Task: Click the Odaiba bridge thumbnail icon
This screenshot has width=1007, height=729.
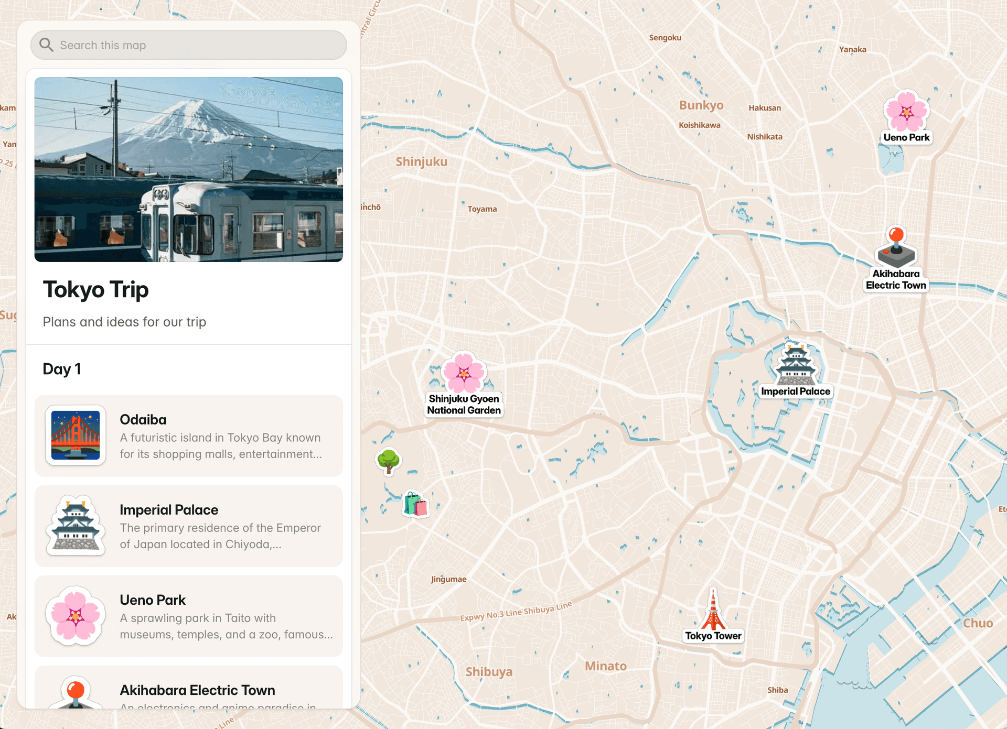Action: pos(76,436)
